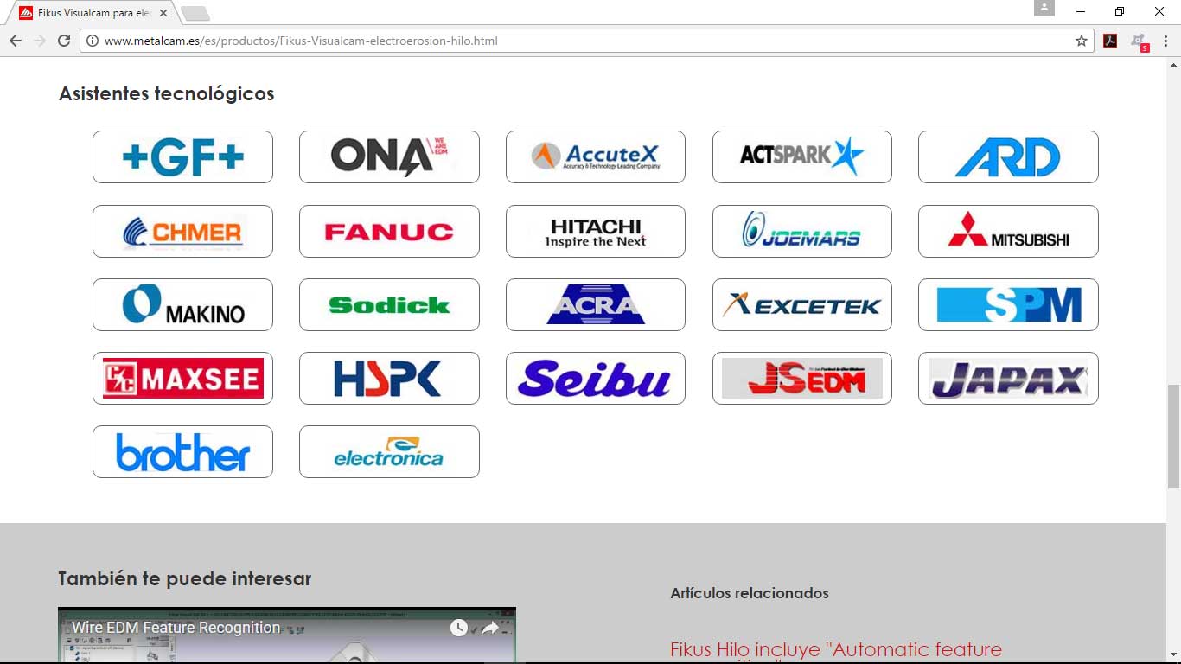Open a new browser tab

pos(195,13)
